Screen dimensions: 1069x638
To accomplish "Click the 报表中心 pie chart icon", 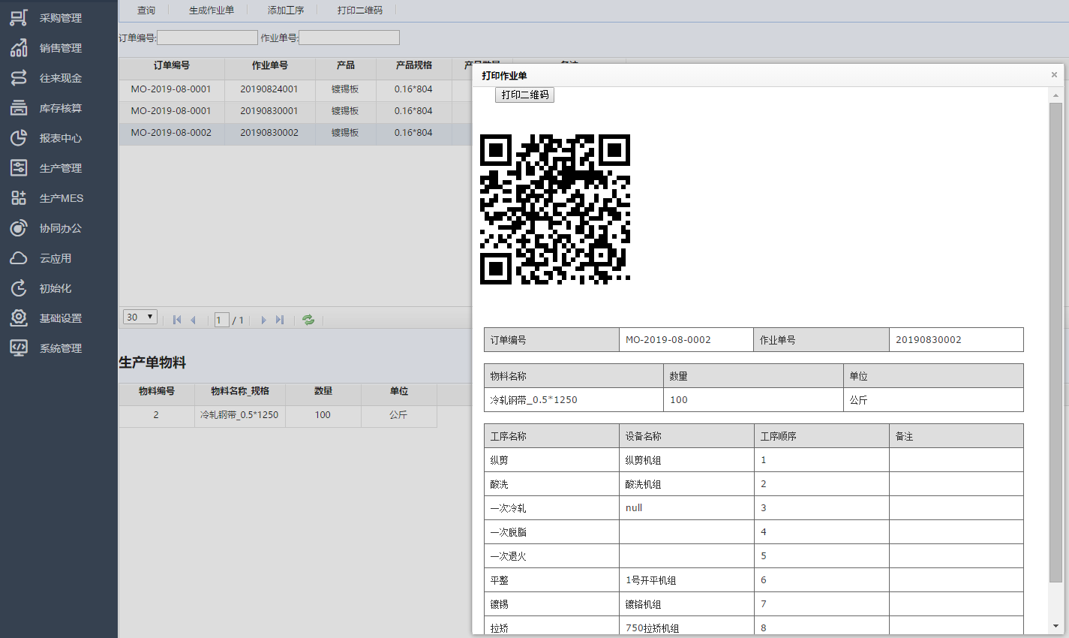I will tap(19, 137).
